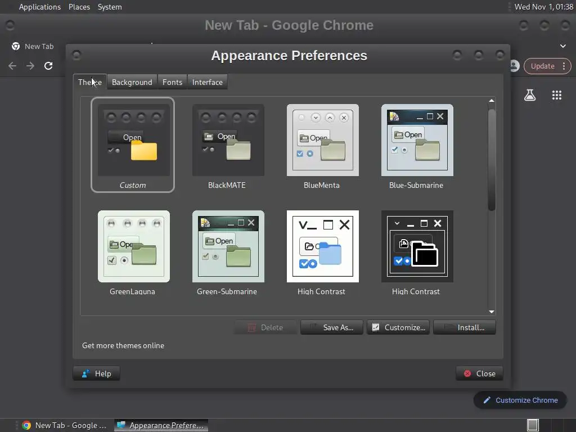
Task: Reload the page in Chrome
Action: (48, 66)
